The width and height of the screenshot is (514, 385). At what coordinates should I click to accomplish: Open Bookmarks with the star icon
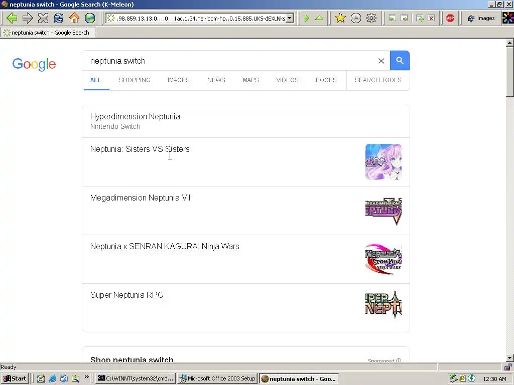coord(340,18)
